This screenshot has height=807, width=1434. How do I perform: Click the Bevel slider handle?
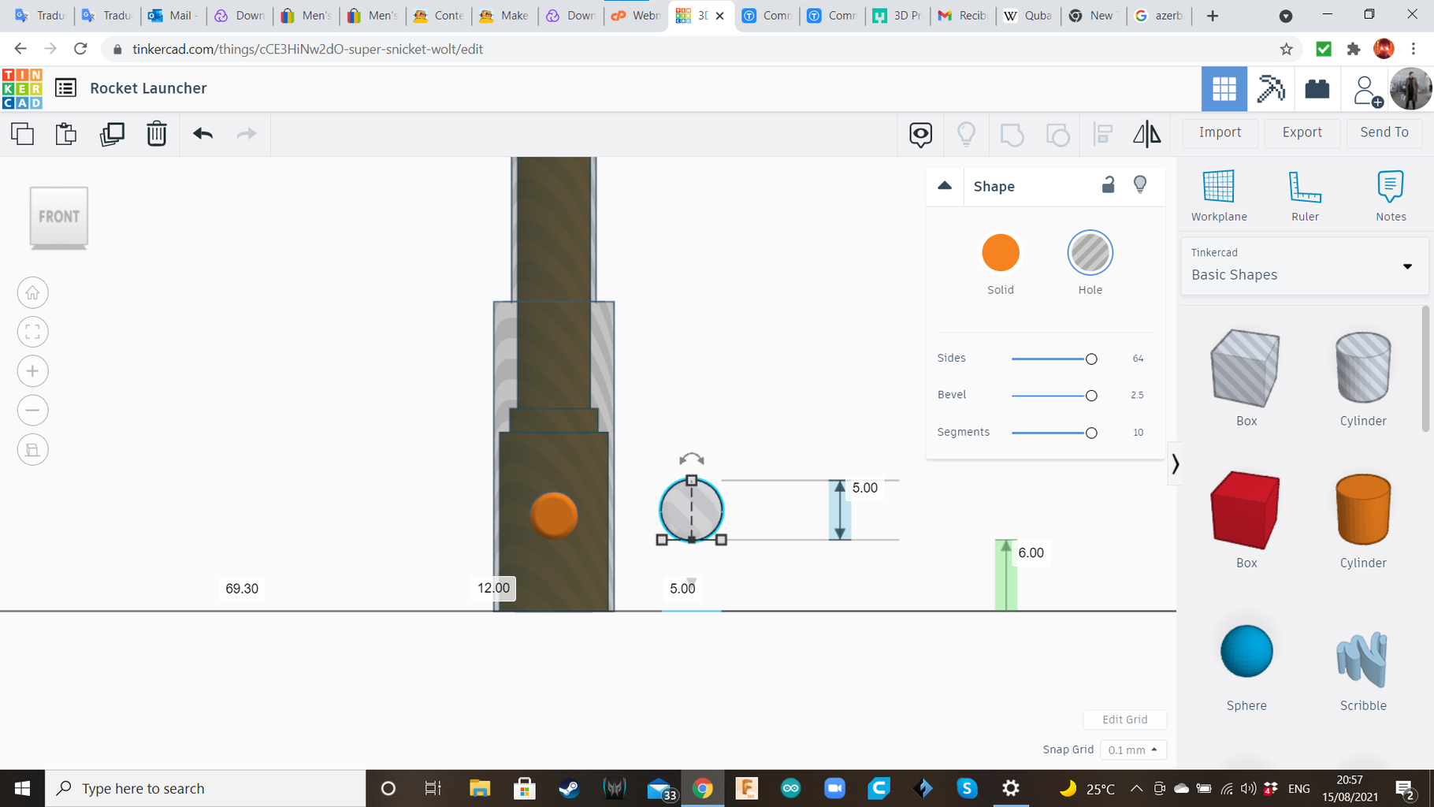[1091, 396]
